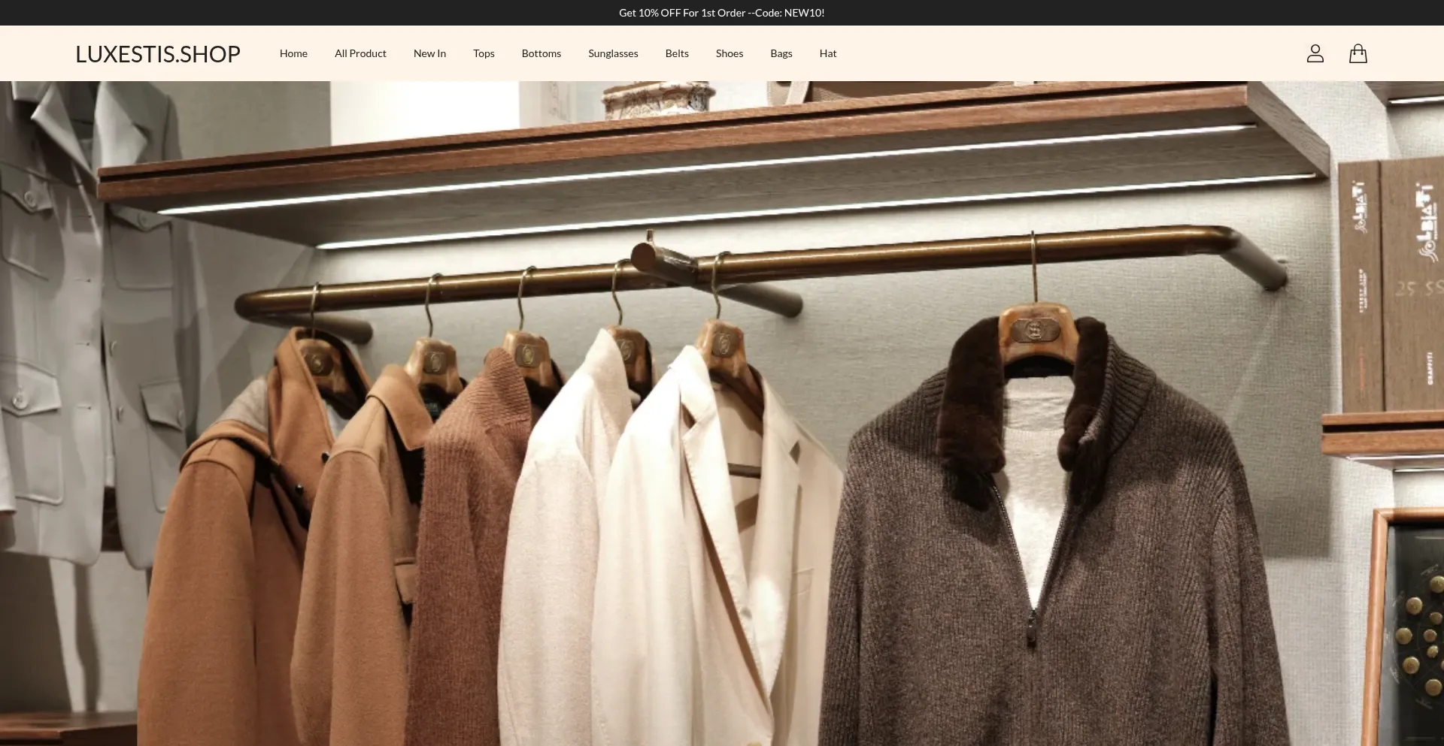Open the Bottoms category
The height and width of the screenshot is (746, 1444).
541,53
